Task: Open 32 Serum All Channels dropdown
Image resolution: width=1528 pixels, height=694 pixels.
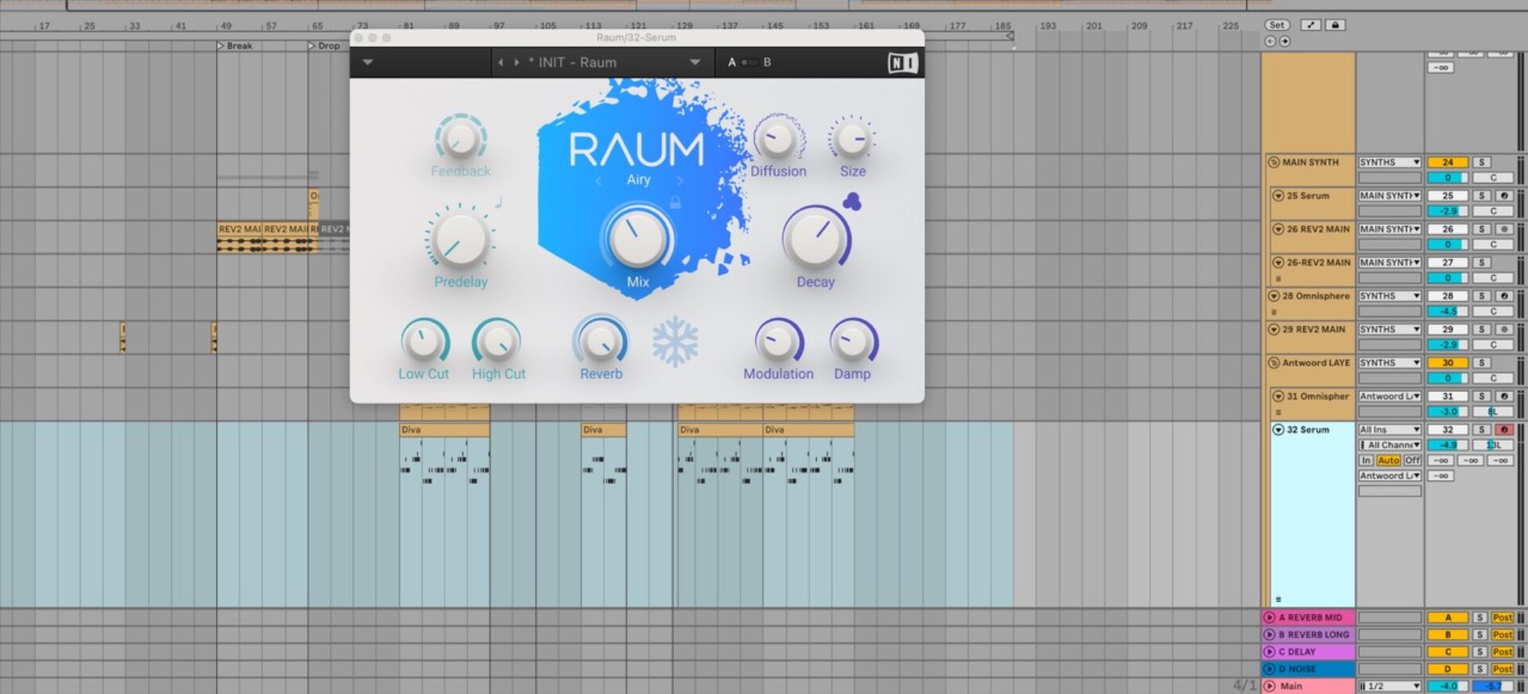Action: coord(1390,444)
